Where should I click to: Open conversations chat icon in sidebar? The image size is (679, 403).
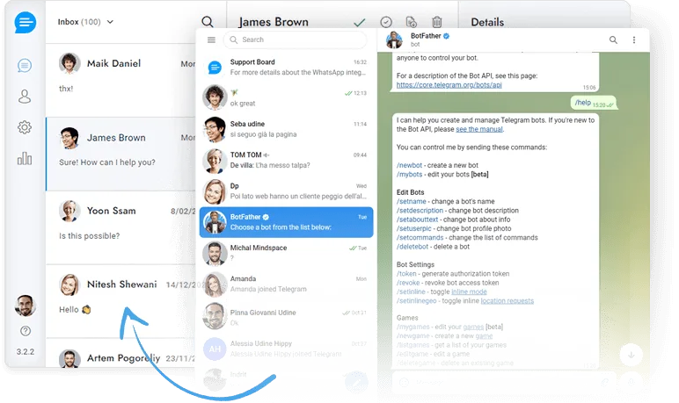coord(25,65)
